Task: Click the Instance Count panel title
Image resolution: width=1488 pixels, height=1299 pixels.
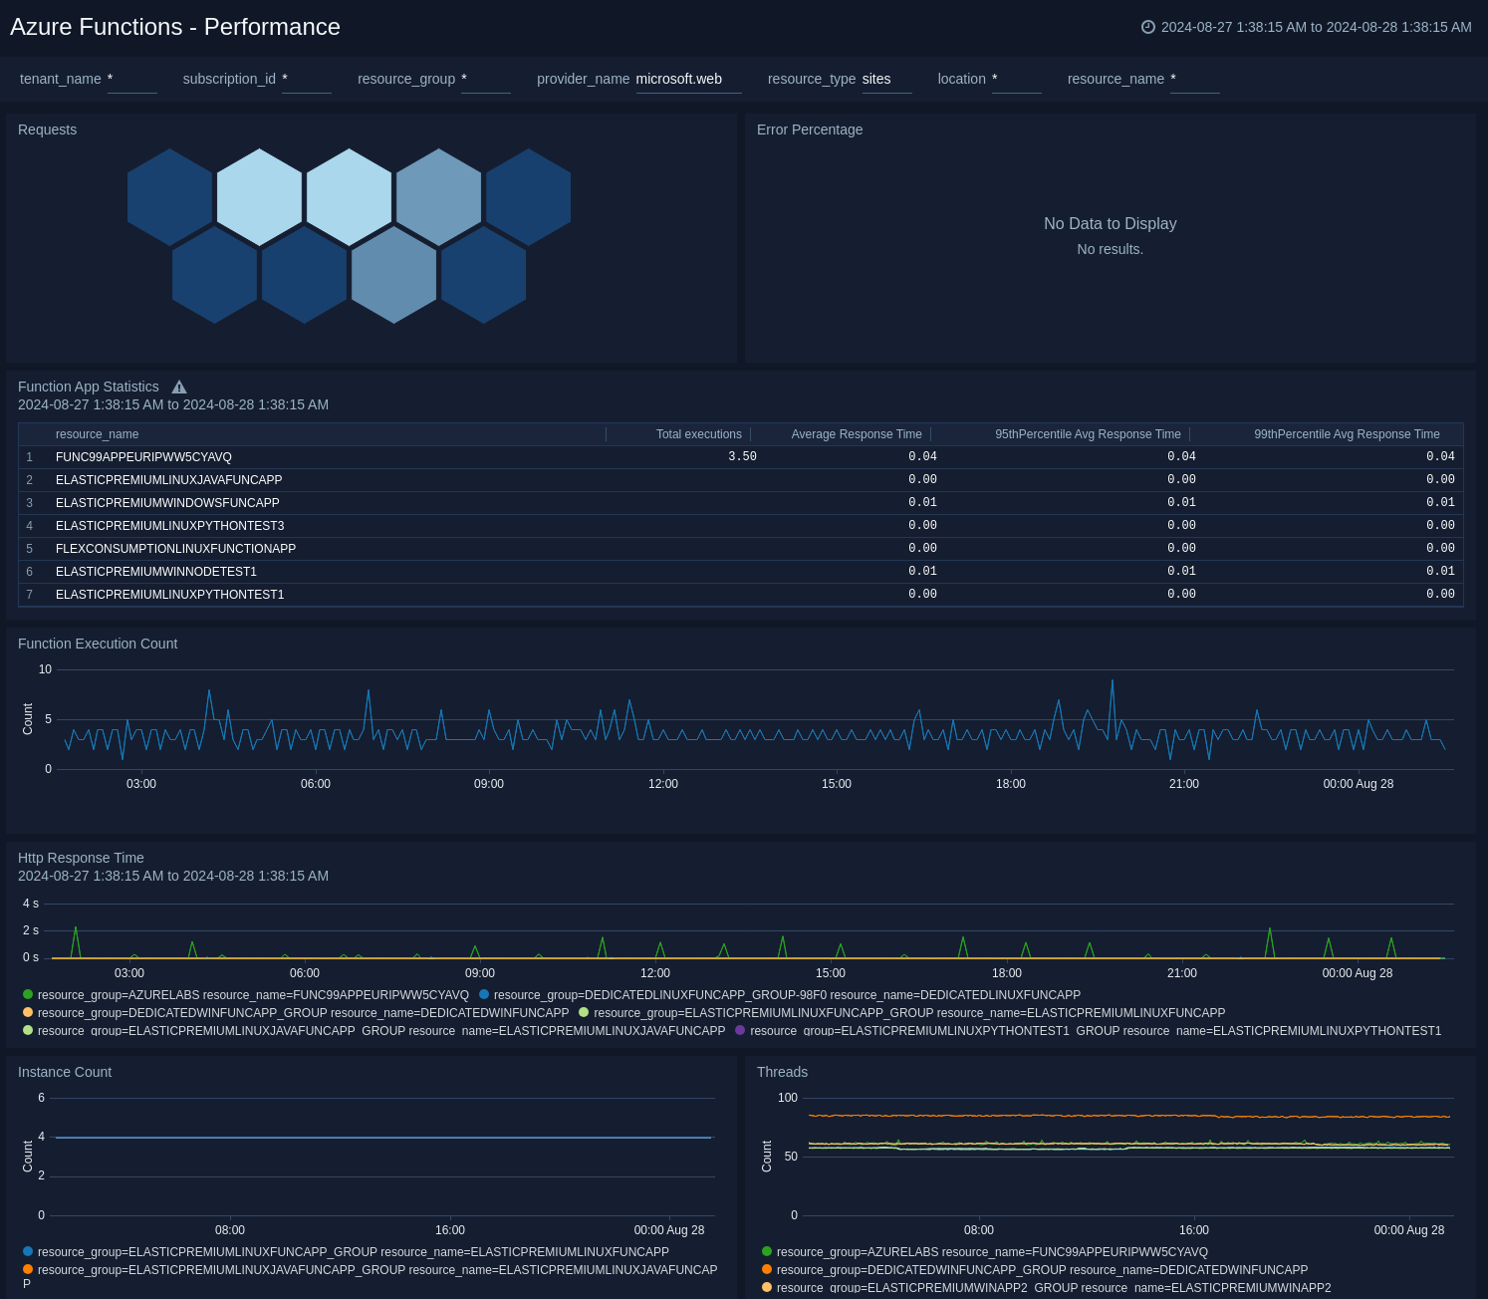Action: (65, 1072)
